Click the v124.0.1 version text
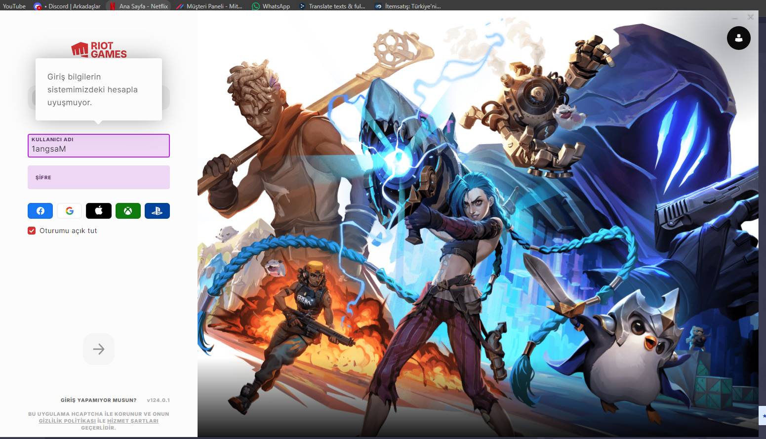This screenshot has width=766, height=439. [159, 400]
